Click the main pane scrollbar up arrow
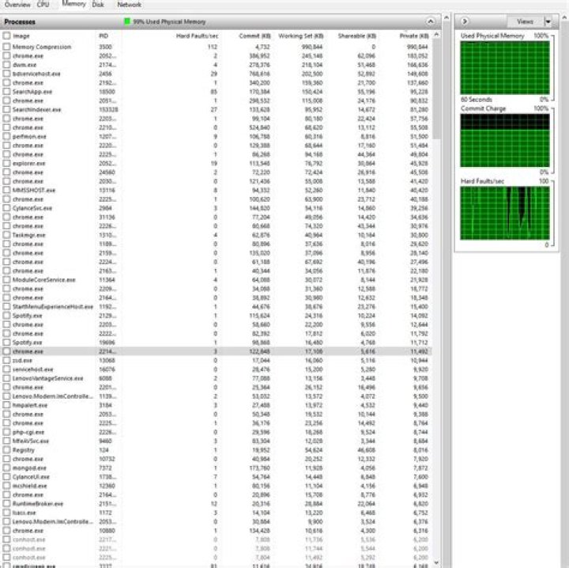 click(x=447, y=17)
